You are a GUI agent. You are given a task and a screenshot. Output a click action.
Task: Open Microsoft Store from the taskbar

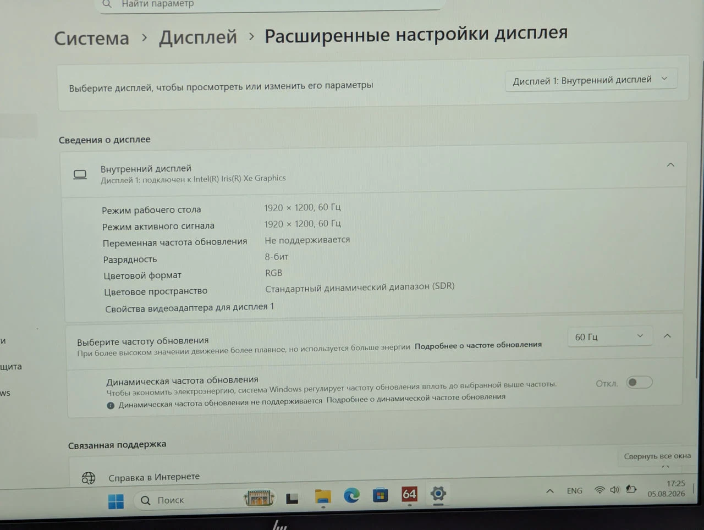click(380, 495)
